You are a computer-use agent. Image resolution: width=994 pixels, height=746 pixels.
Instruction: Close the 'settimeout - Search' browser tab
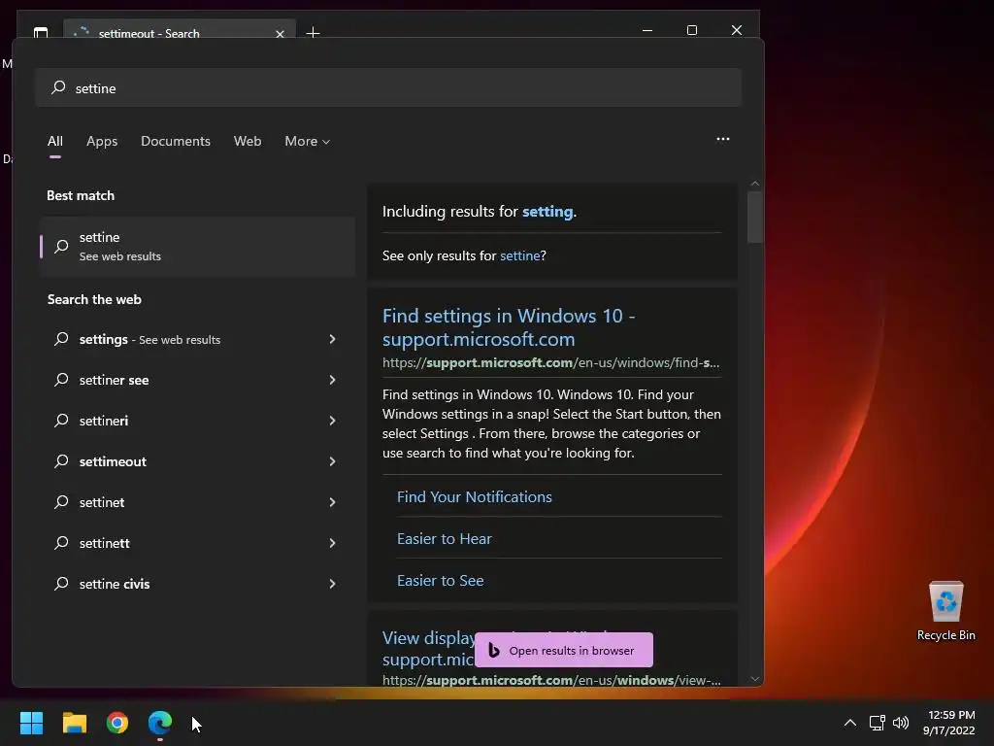[280, 34]
